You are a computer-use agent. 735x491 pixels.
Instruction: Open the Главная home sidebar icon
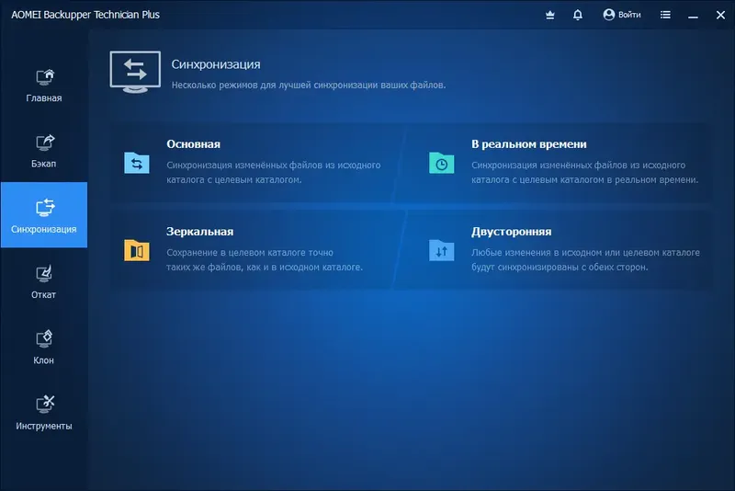tap(44, 77)
